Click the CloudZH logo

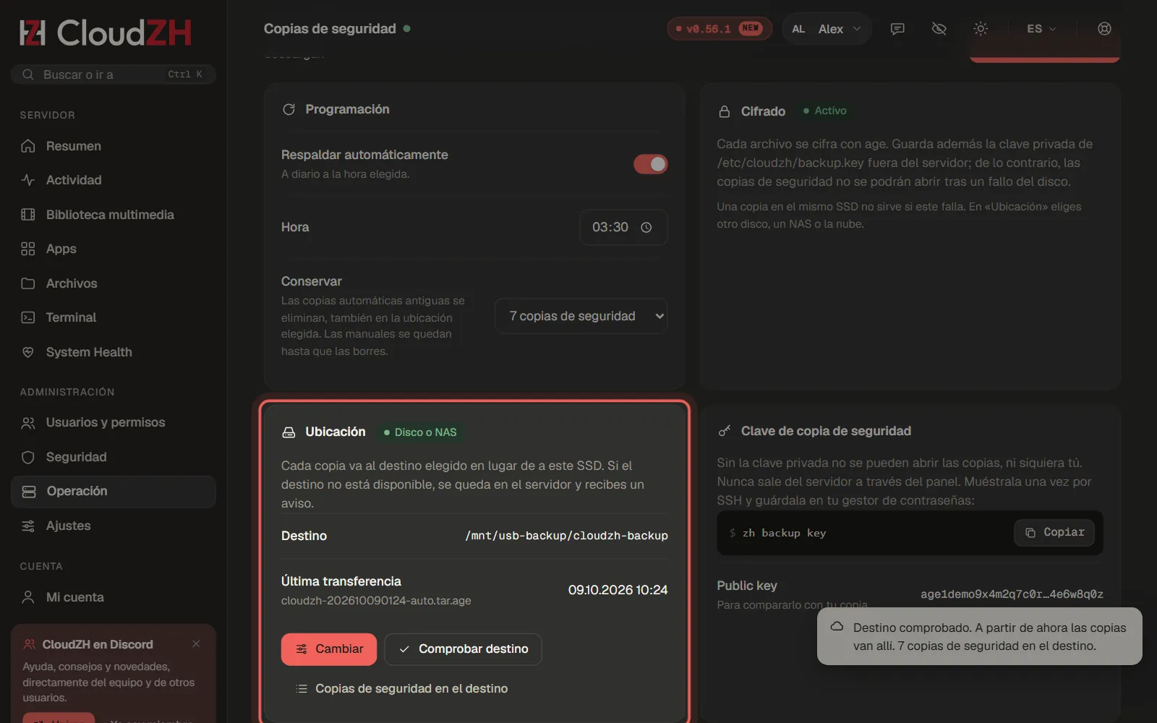pos(106,33)
